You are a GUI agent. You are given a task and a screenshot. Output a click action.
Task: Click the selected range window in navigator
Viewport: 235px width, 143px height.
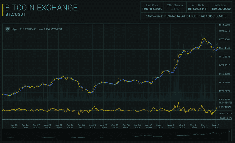click(229, 135)
